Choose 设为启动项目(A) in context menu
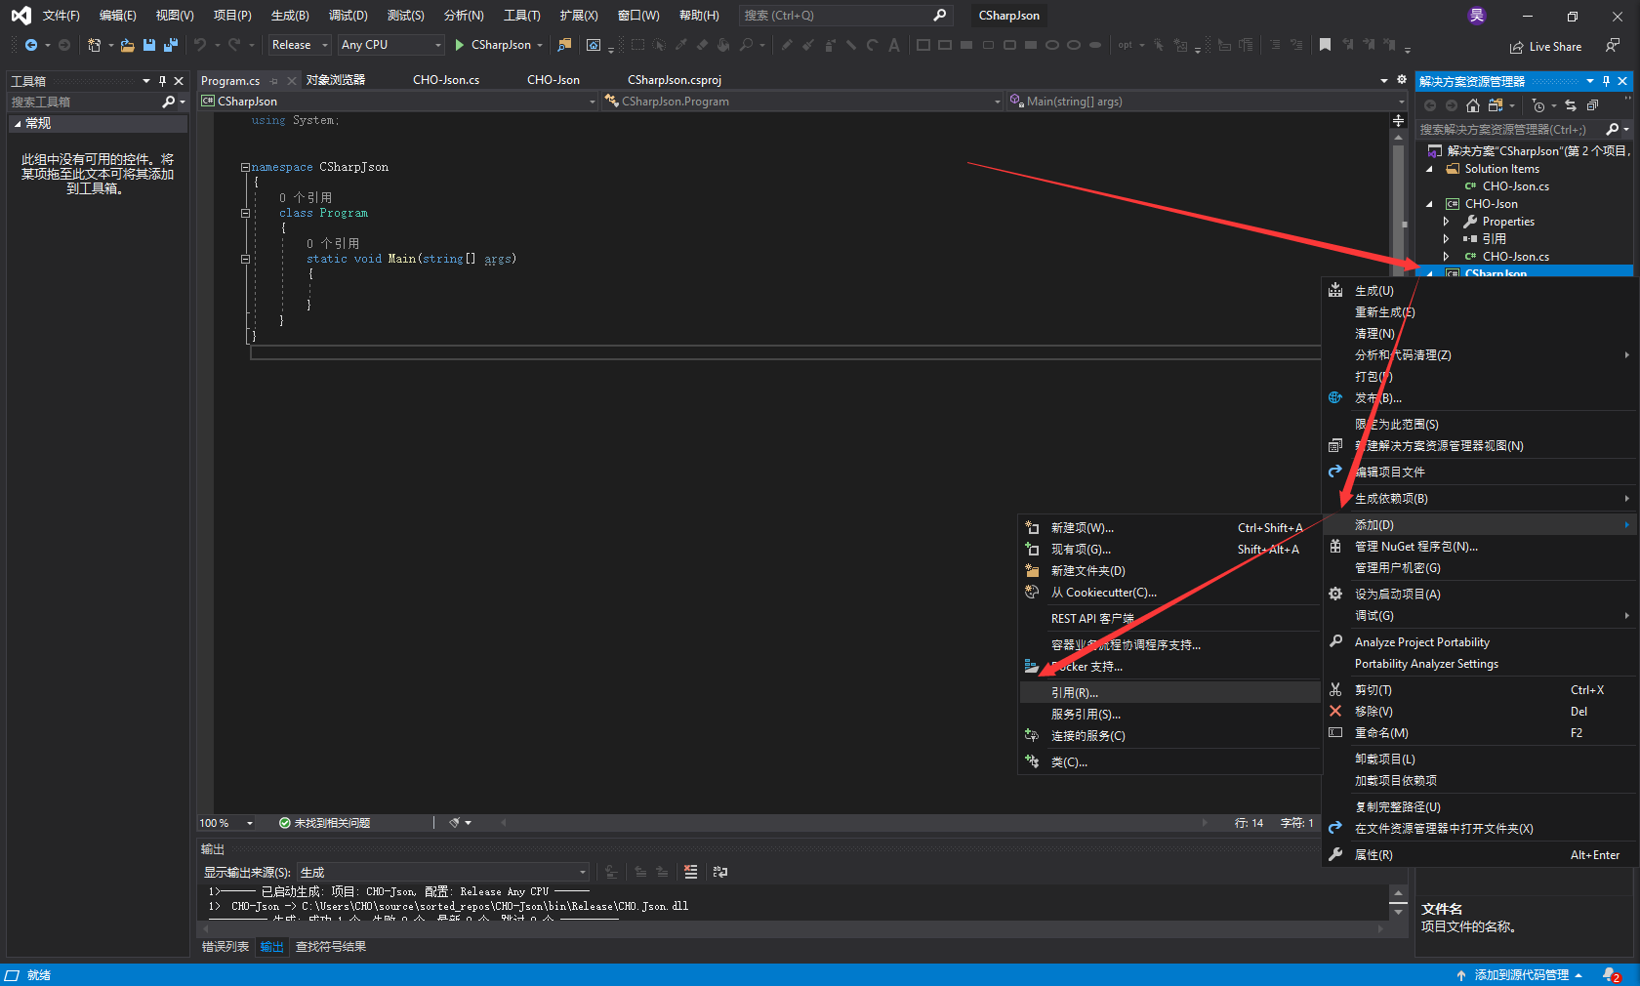This screenshot has width=1640, height=986. pyautogui.click(x=1479, y=595)
